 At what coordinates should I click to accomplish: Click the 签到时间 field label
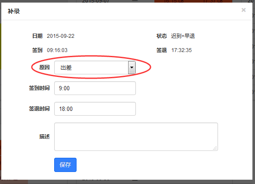click(x=39, y=88)
